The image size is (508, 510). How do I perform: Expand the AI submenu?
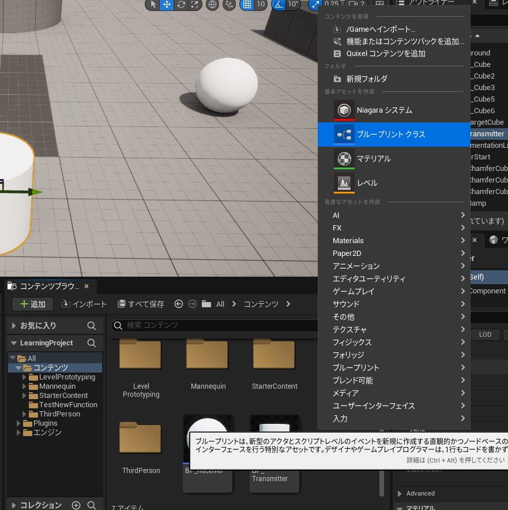(394, 215)
